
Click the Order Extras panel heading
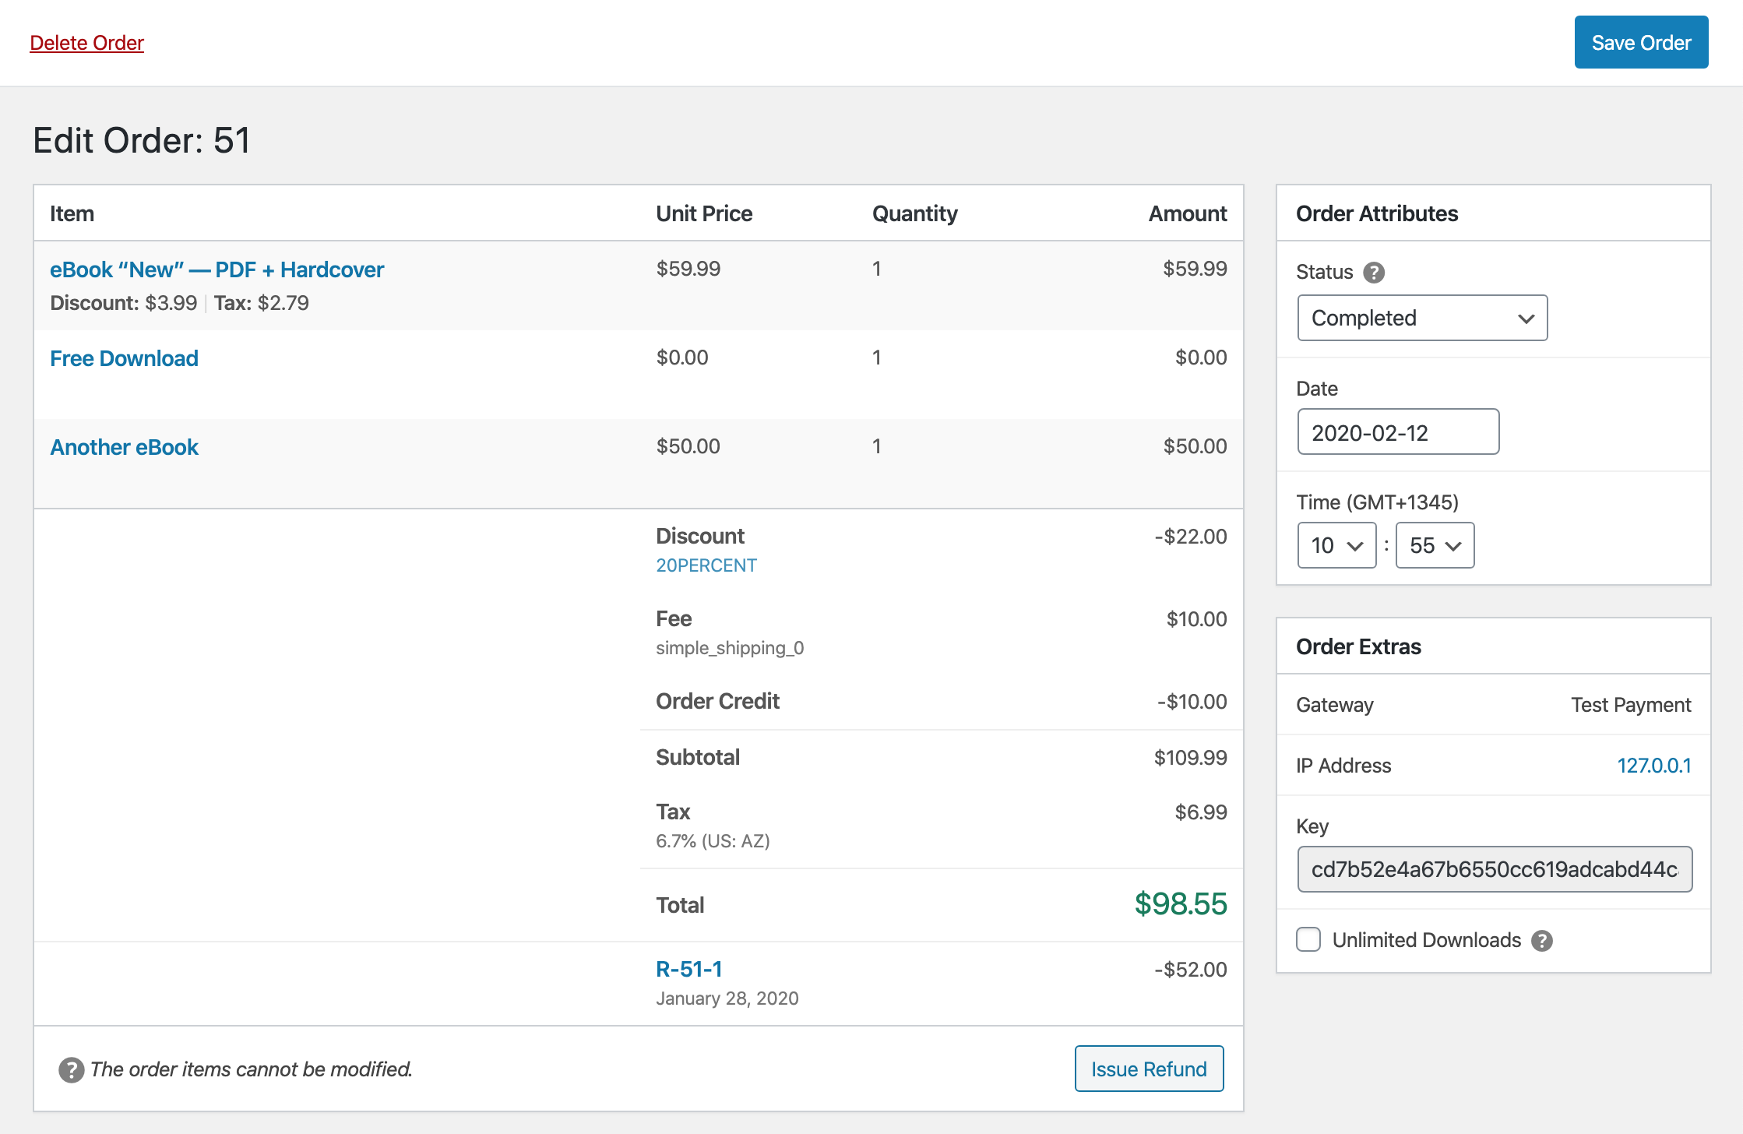pyautogui.click(x=1358, y=646)
